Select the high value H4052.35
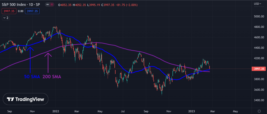Image resolution: width=267 pixels, height=114 pixels. [79, 5]
